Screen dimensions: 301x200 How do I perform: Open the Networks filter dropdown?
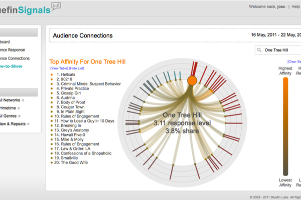pos(12,100)
